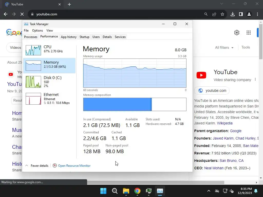
Task: Open Chrome downloads icon
Action: [x=233, y=14]
